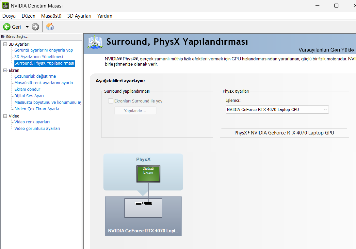Click the HDMI port icon on GPU diagram
This screenshot has height=249, width=356.
(139, 203)
